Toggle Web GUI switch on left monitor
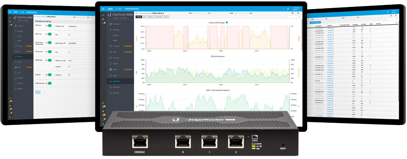The image size is (407, 159). (x=48, y=75)
